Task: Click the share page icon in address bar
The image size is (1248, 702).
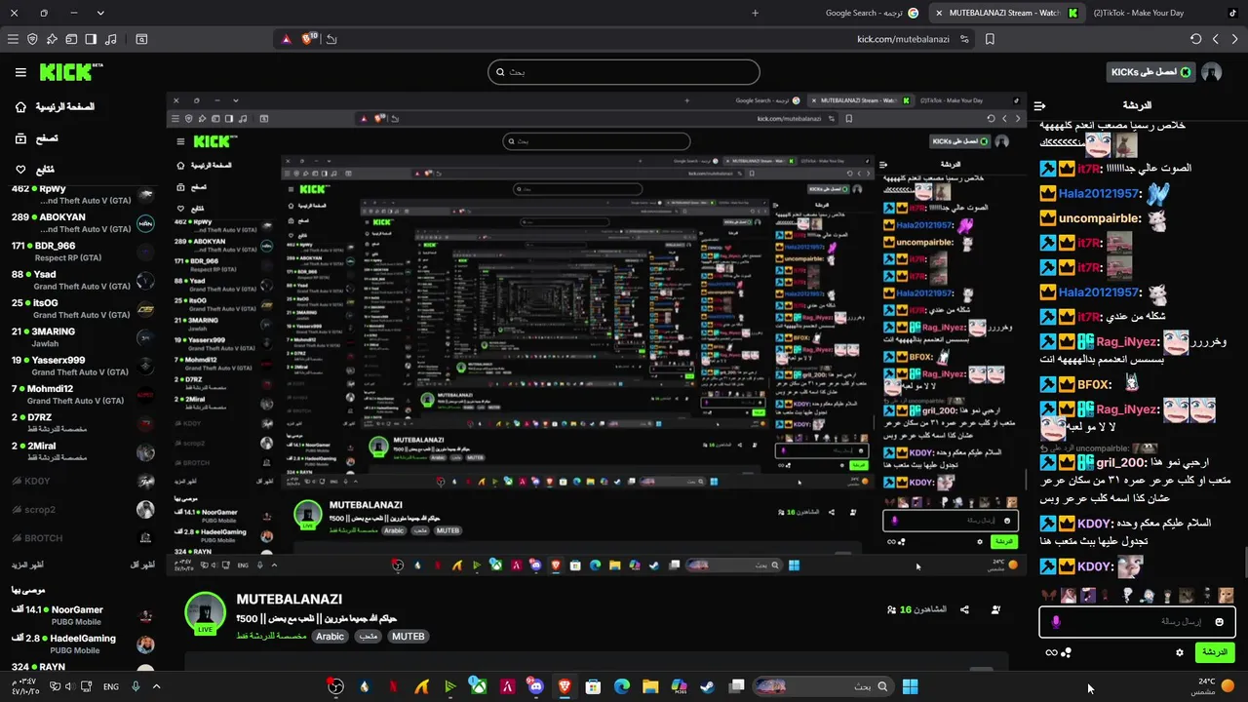Action: (331, 39)
